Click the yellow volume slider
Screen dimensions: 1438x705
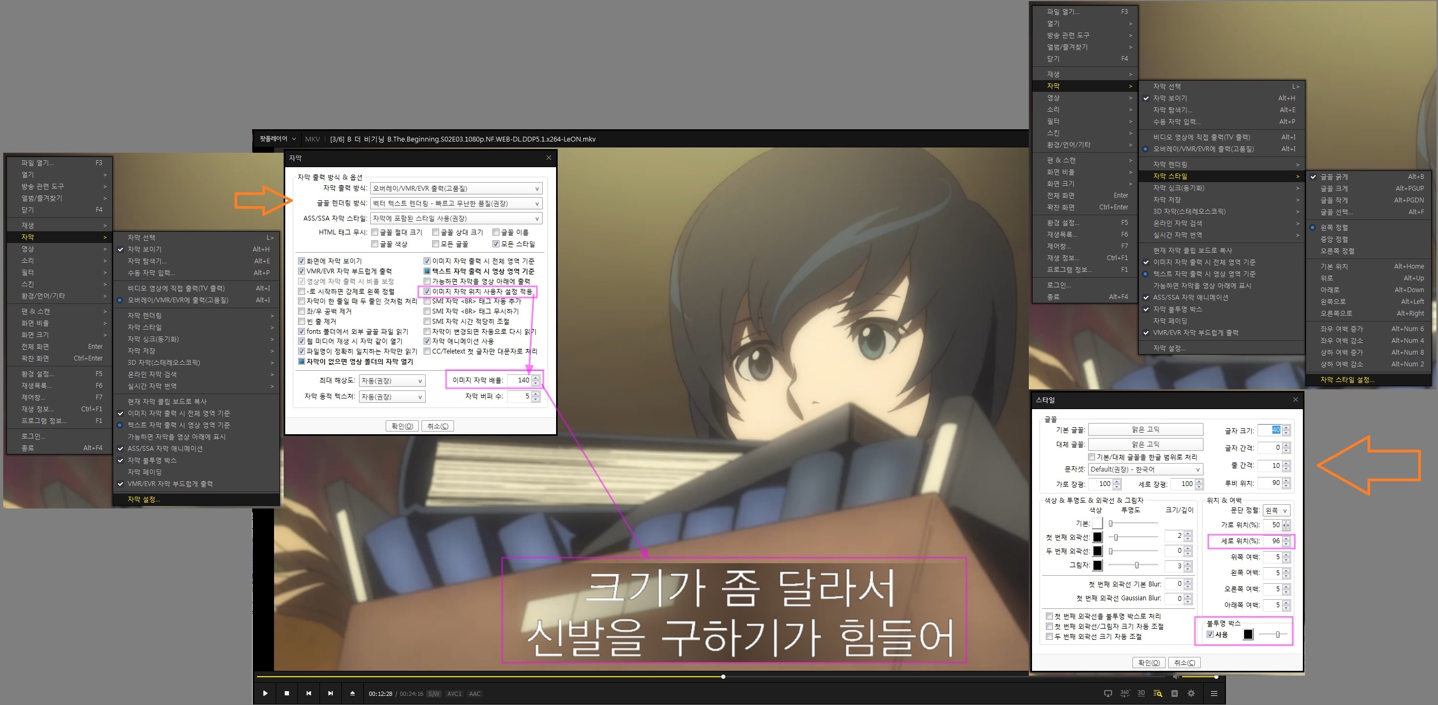(1199, 677)
